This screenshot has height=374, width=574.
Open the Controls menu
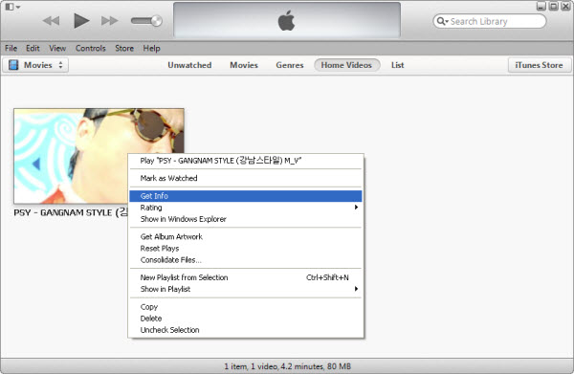pyautogui.click(x=91, y=49)
